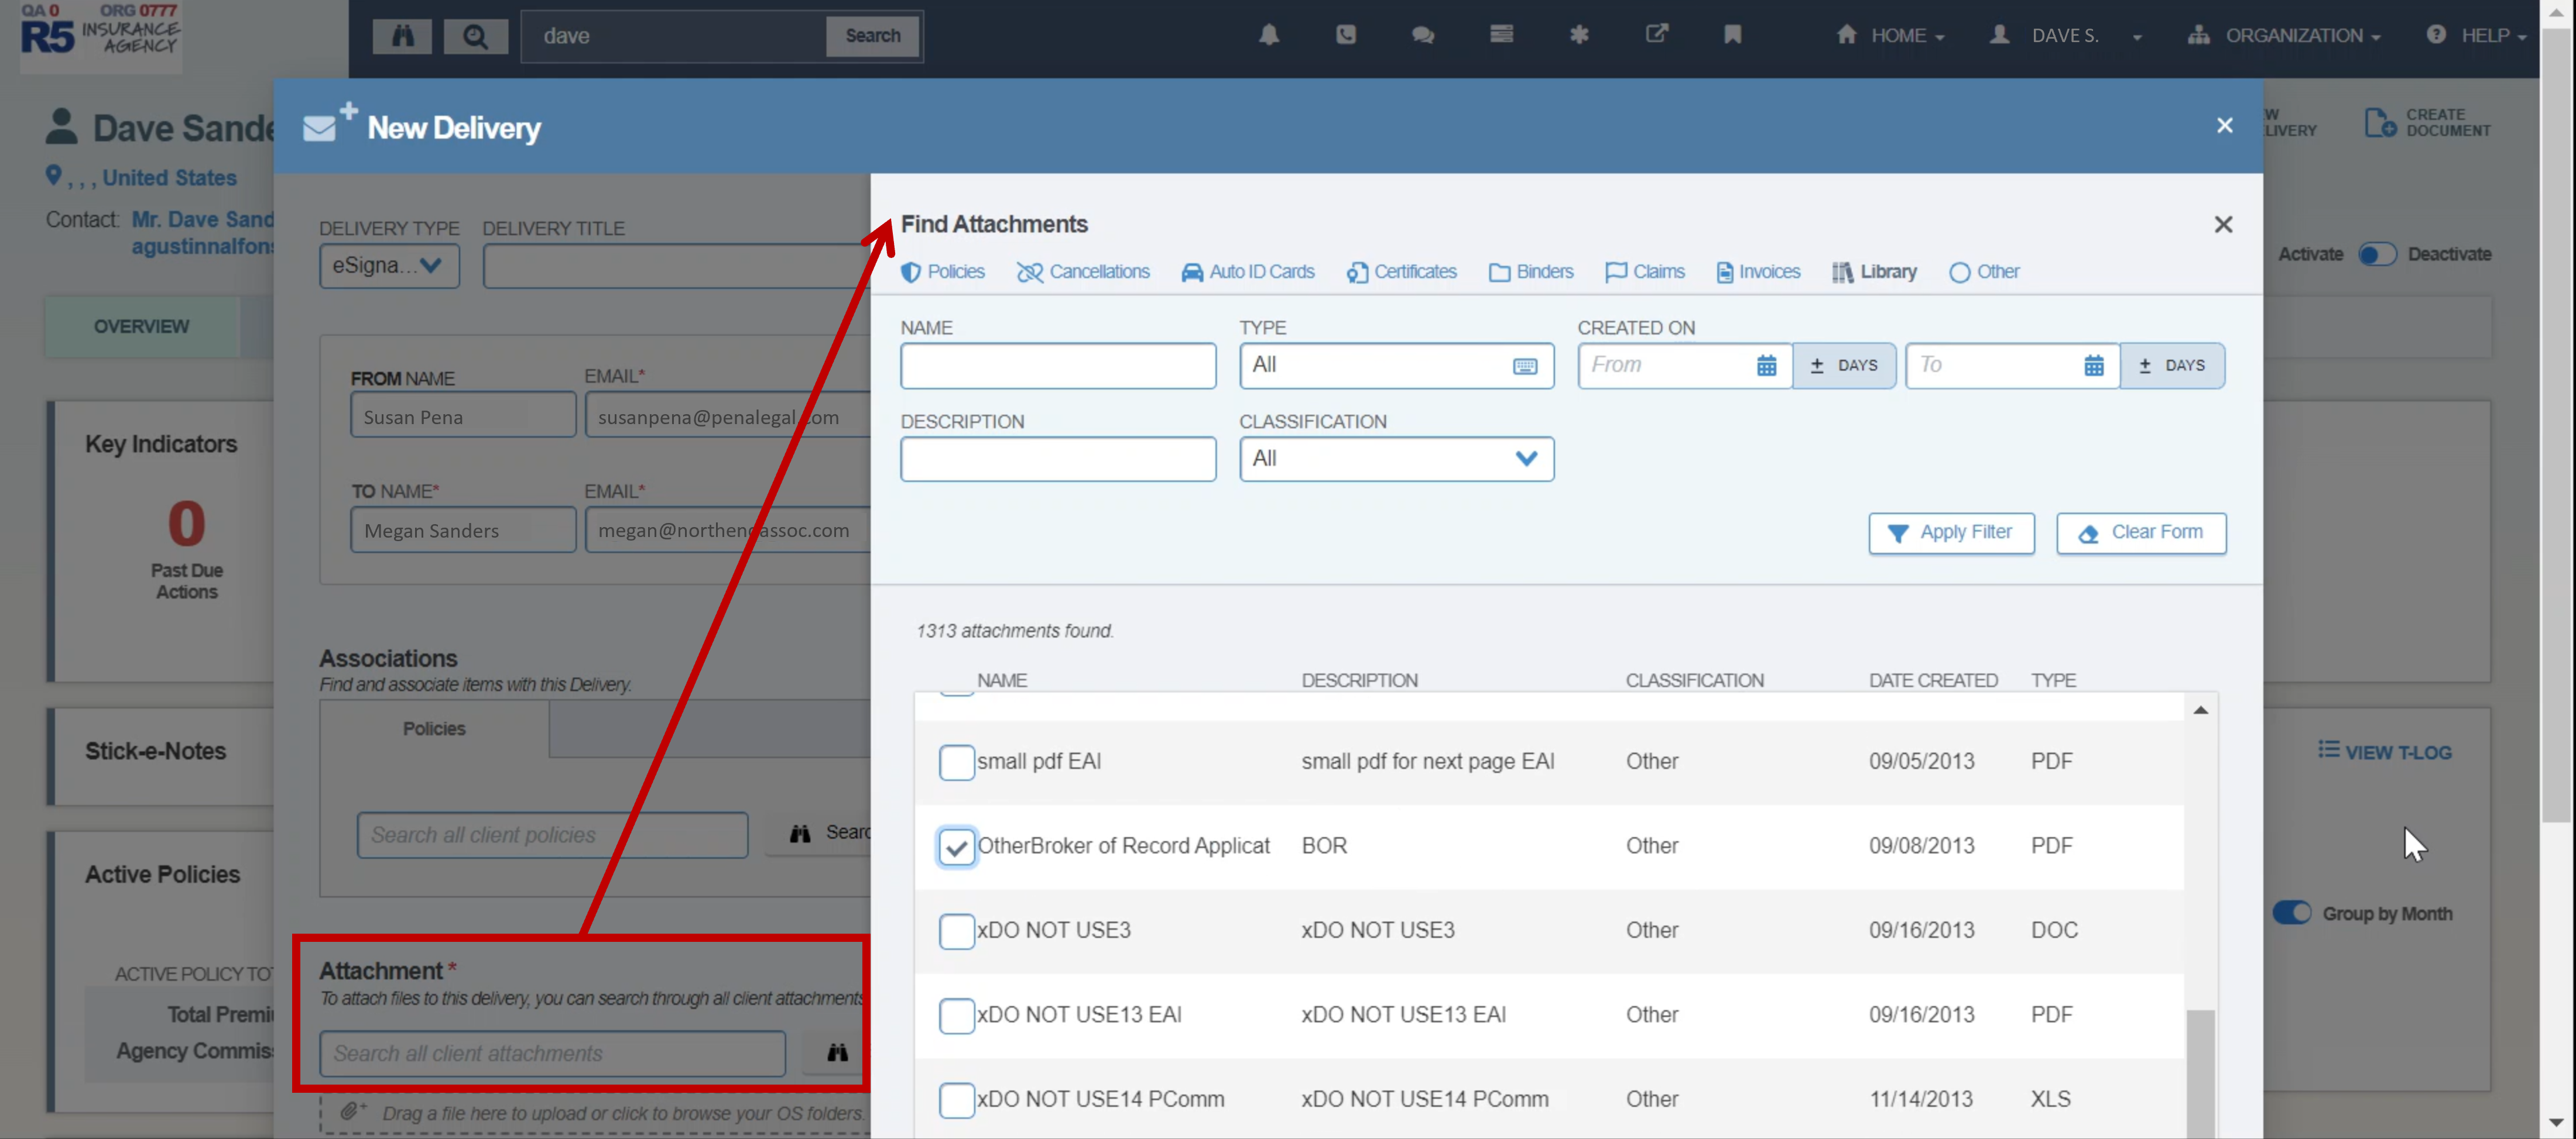Viewport: 2576px width, 1139px height.
Task: Expand the Classification dropdown
Action: point(1396,459)
